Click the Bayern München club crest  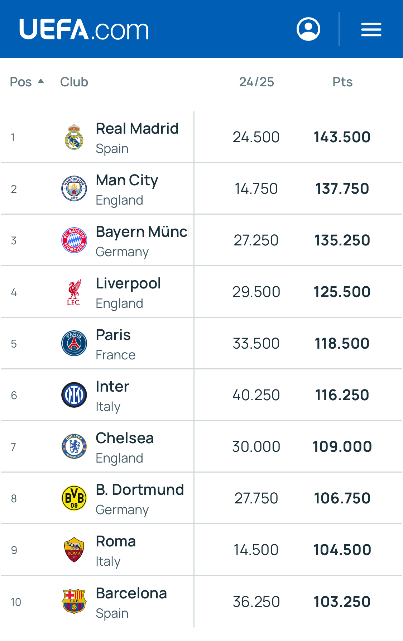click(74, 240)
